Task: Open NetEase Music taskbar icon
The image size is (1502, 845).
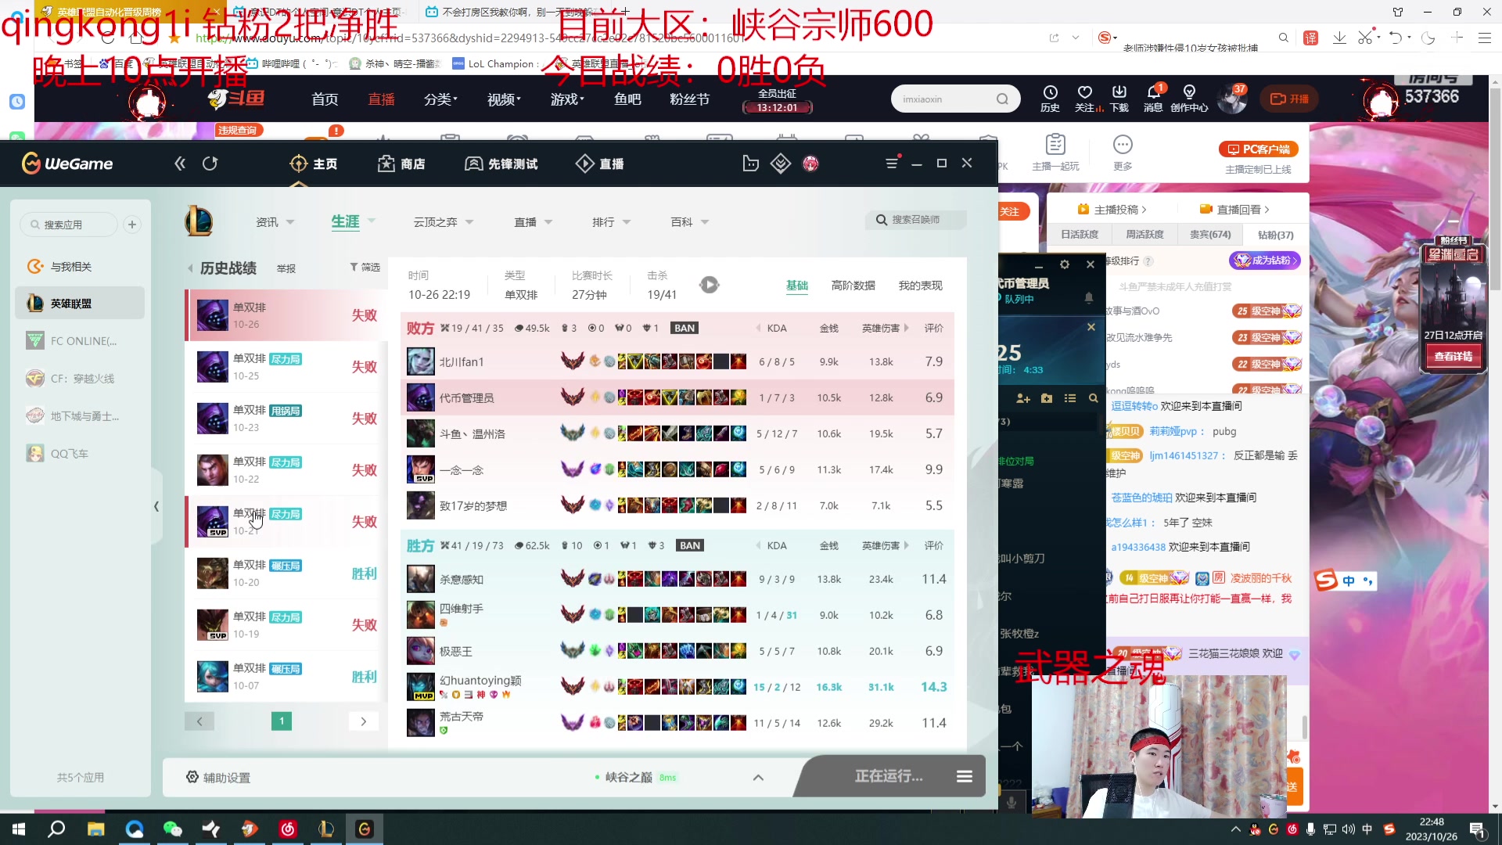Action: 288,829
